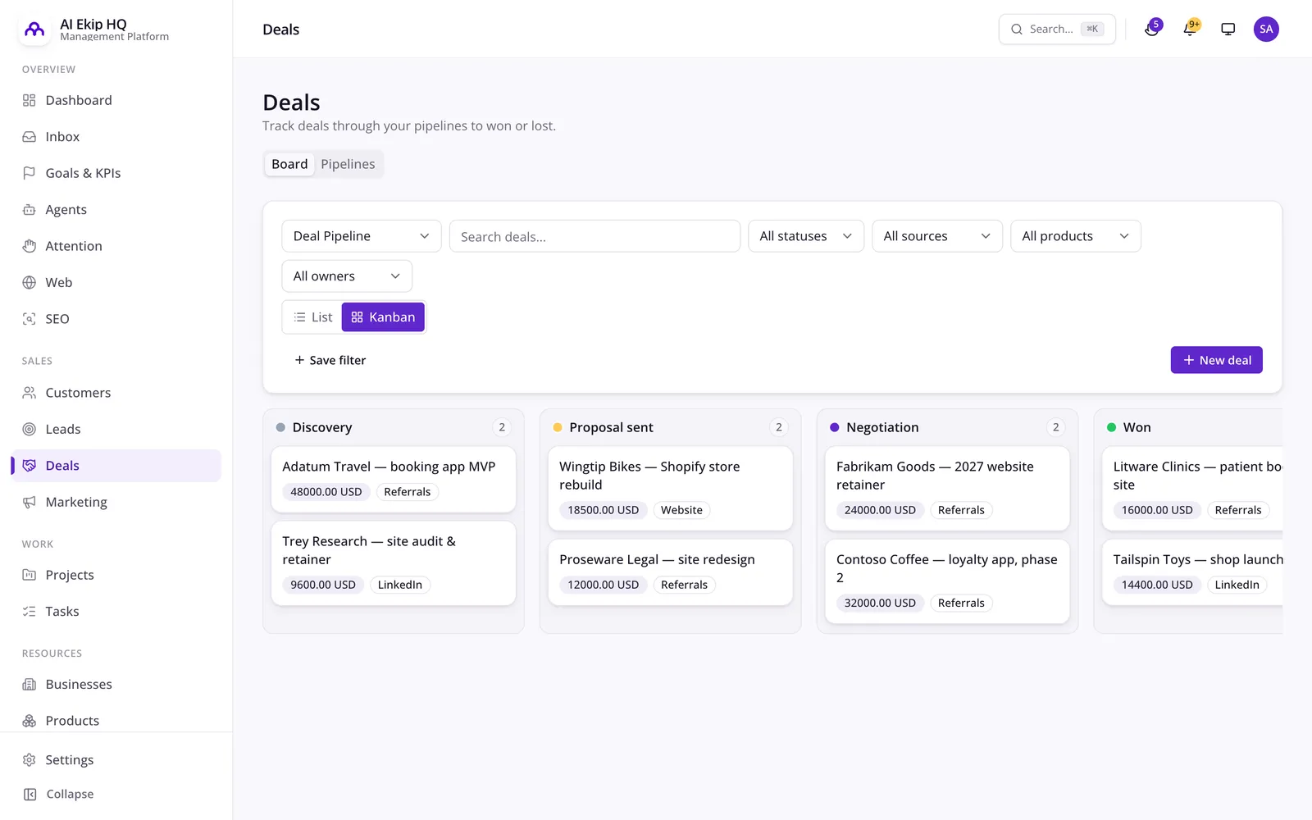Click the Discovery column count badge
The width and height of the screenshot is (1312, 820).
pyautogui.click(x=502, y=427)
